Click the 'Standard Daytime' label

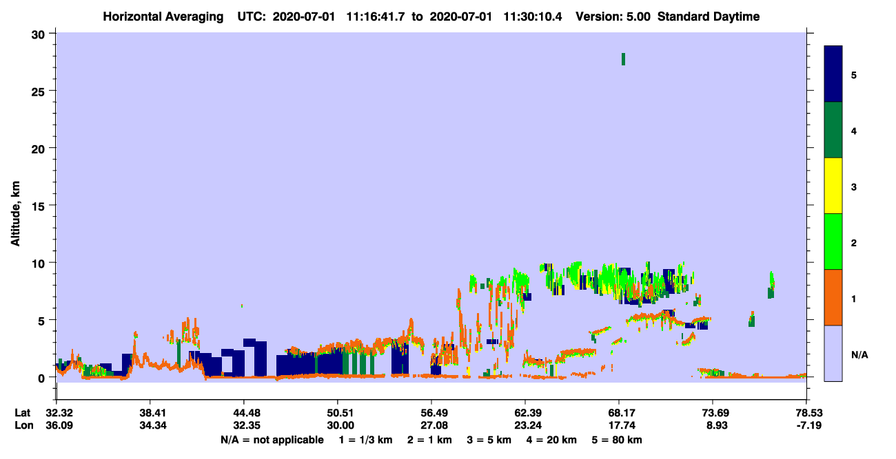point(709,17)
